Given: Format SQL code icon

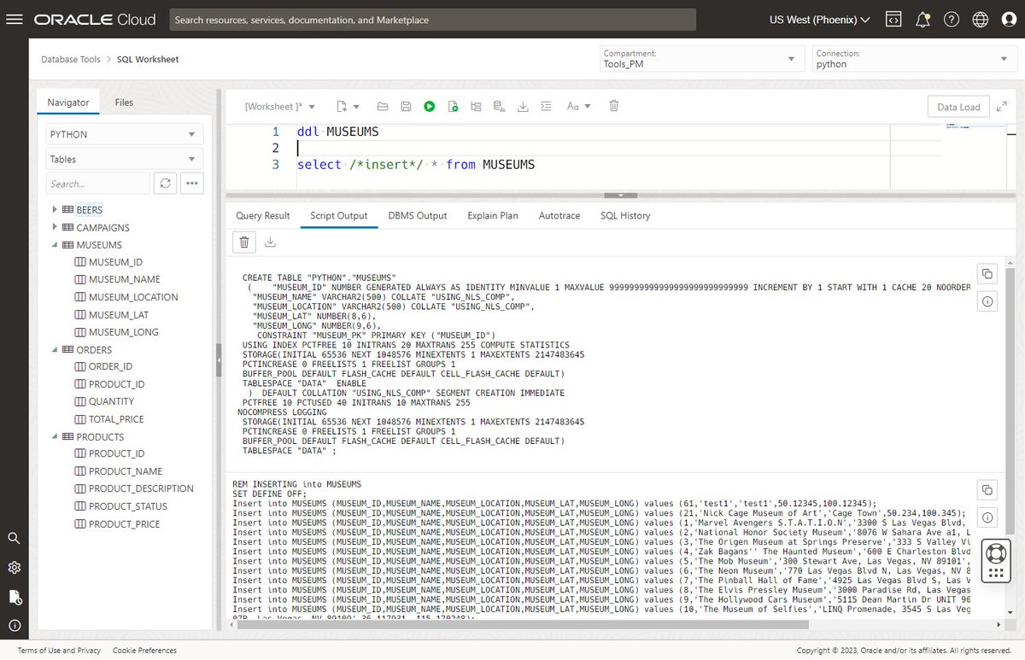Looking at the screenshot, I should [x=546, y=107].
